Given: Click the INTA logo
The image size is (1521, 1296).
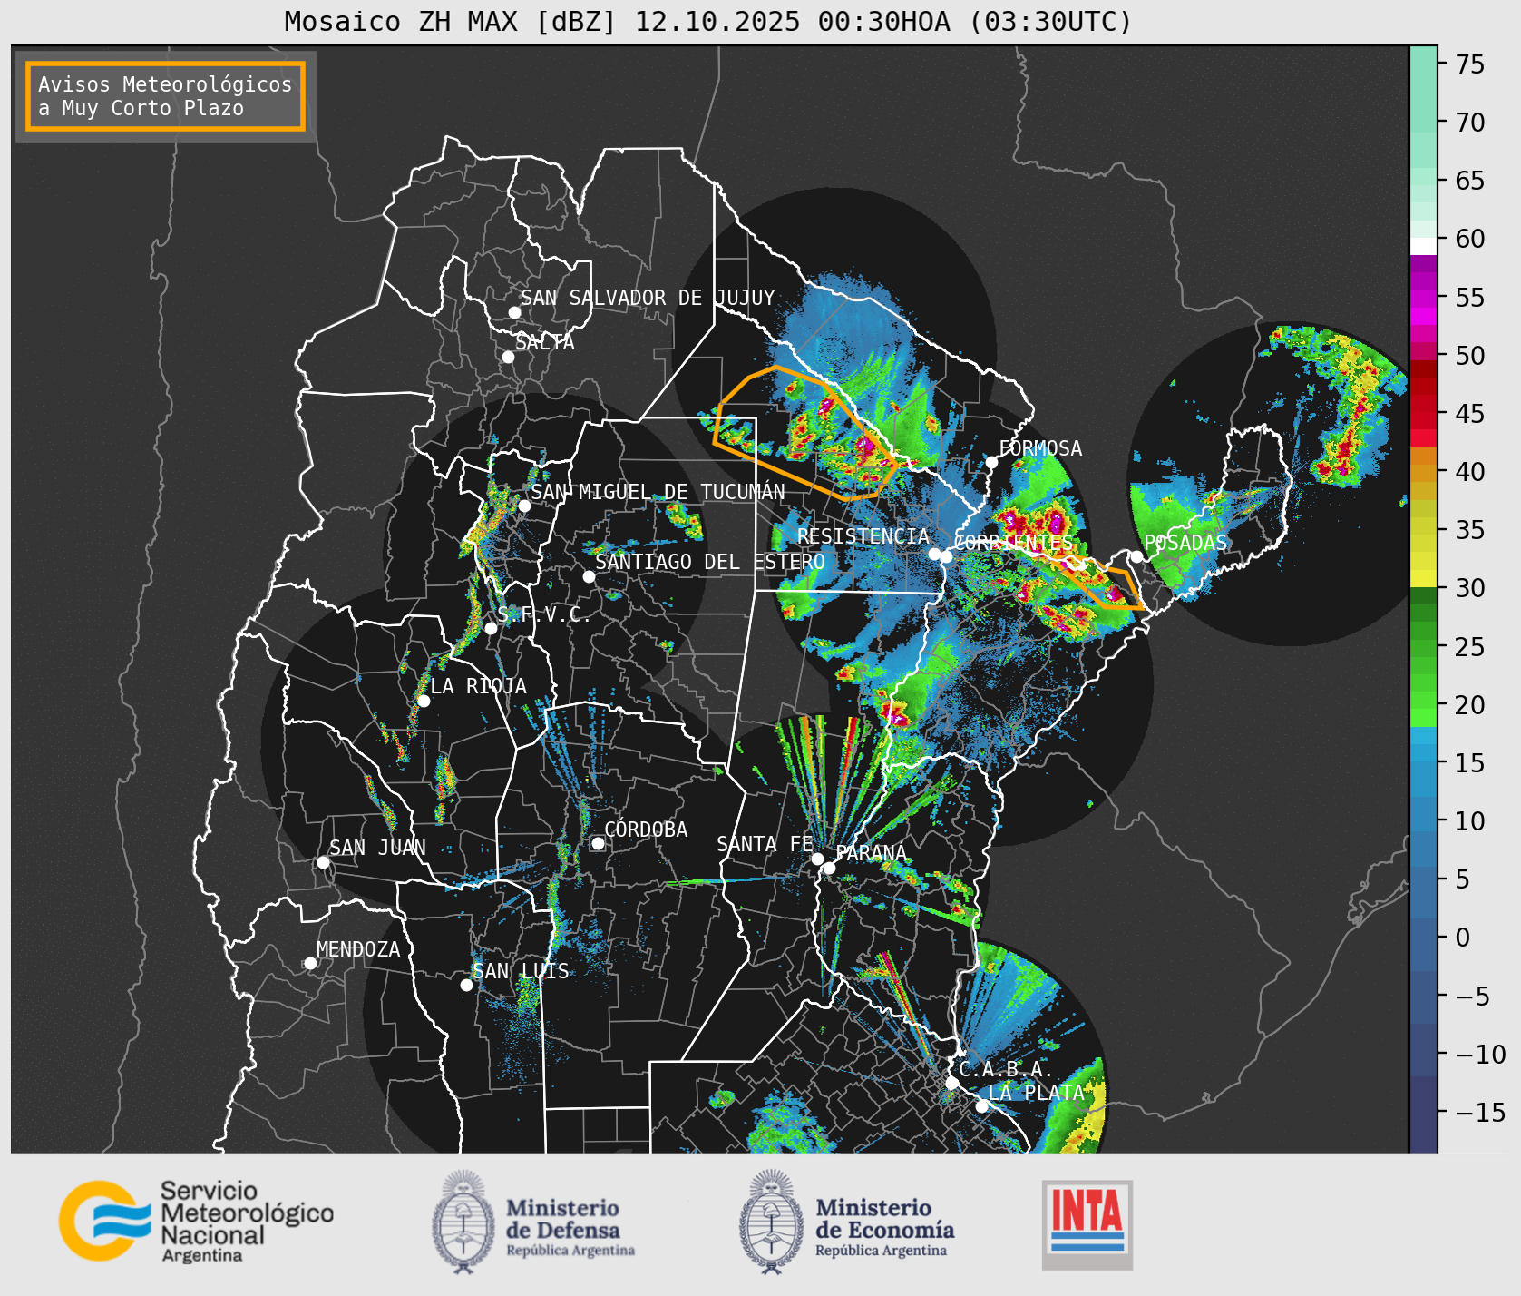Looking at the screenshot, I should click(1087, 1224).
